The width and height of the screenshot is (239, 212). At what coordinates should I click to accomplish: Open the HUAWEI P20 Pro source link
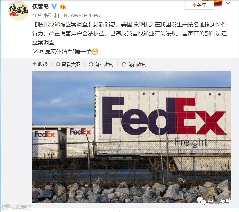(x=83, y=16)
